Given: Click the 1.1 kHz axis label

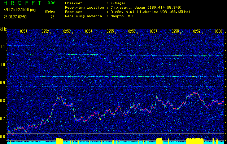Looking at the screenshot, I should pos(3,47).
